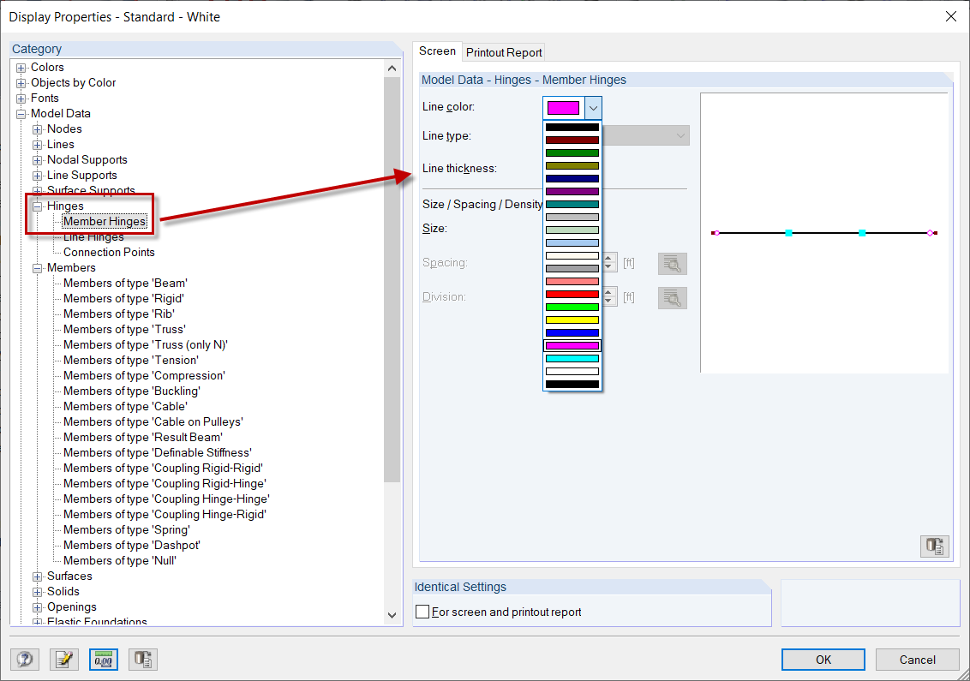This screenshot has height=681, width=970.
Task: Collapse the Hinges category
Action: (x=36, y=206)
